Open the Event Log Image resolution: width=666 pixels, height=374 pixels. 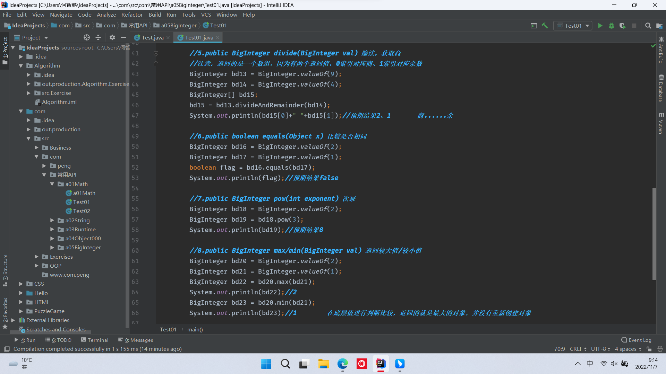click(637, 340)
